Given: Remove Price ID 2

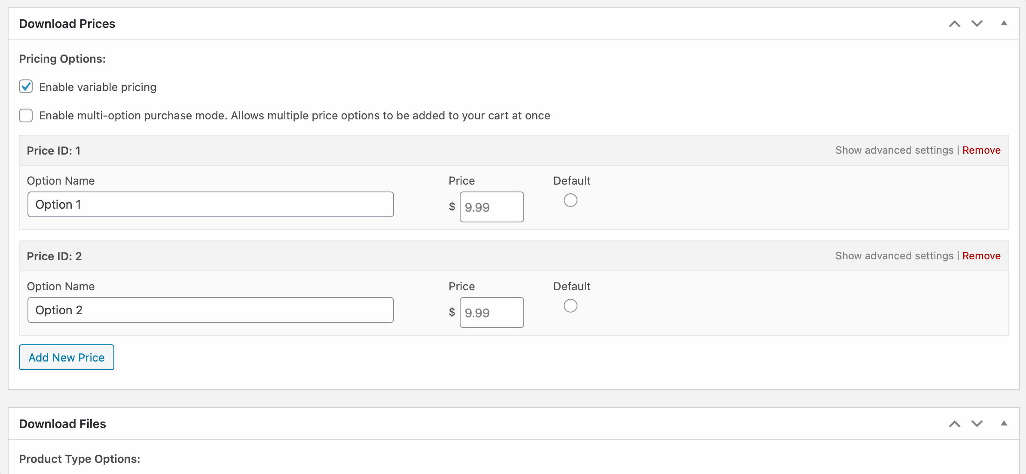Looking at the screenshot, I should pyautogui.click(x=981, y=256).
